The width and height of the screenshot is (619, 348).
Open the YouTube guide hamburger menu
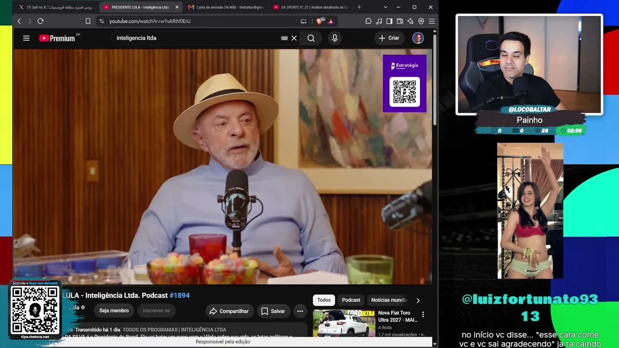tap(27, 38)
